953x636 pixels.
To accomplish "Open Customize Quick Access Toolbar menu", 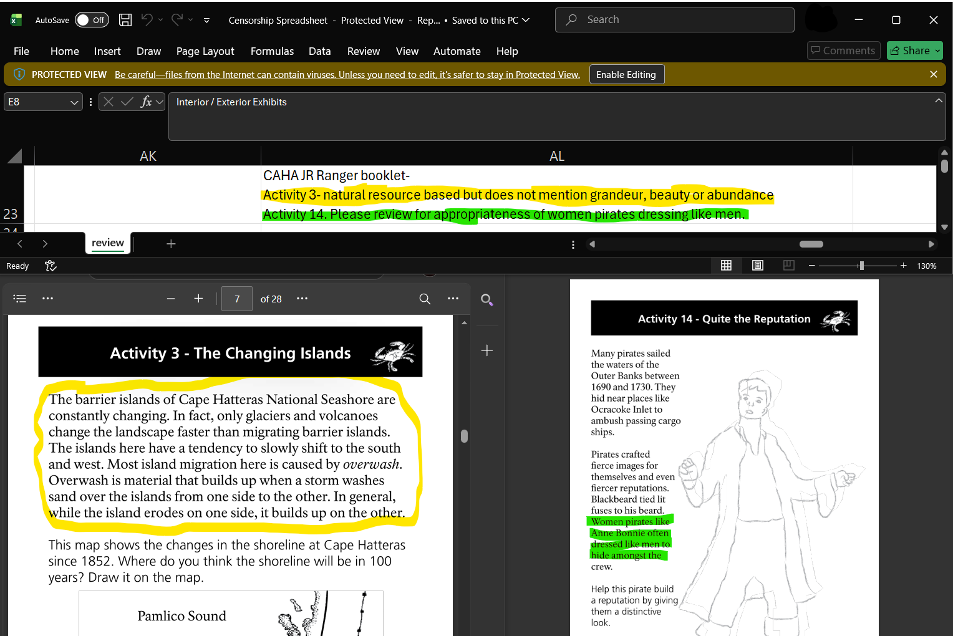I will (206, 21).
